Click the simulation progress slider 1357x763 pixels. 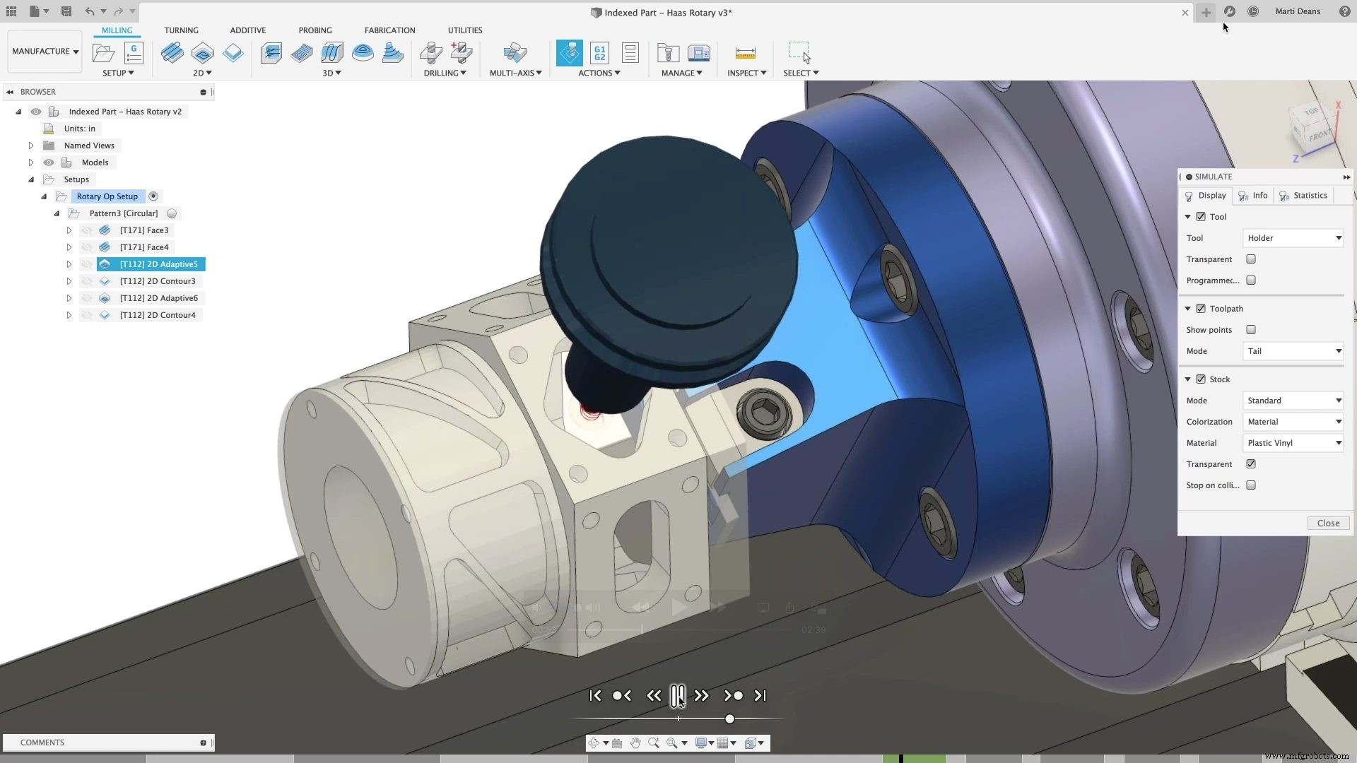click(x=729, y=718)
